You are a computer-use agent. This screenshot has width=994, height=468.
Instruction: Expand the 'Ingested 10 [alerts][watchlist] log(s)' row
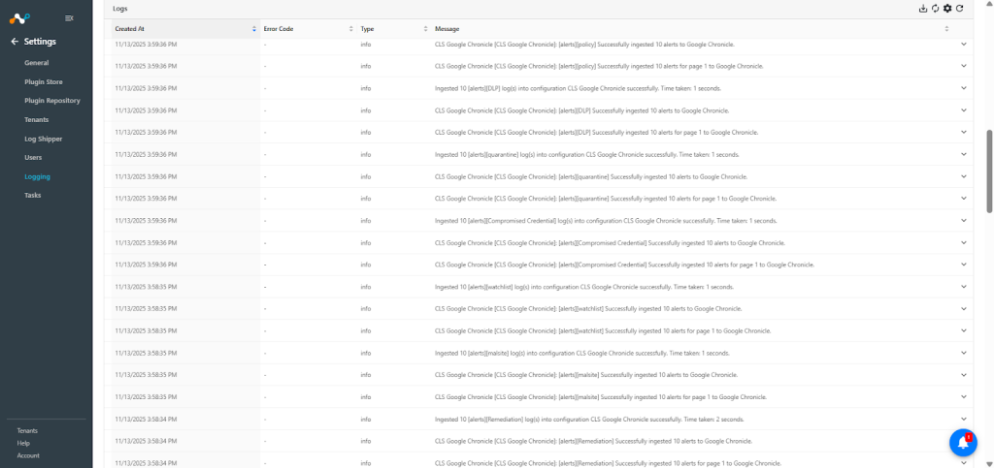[964, 287]
